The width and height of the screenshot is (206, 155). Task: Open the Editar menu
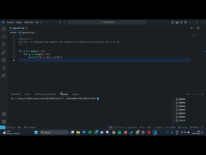[x=19, y=22]
